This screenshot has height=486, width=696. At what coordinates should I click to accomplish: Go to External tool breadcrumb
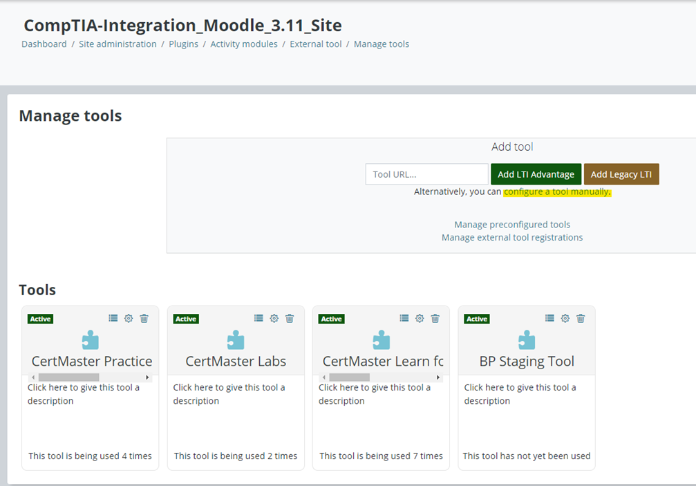tap(316, 44)
